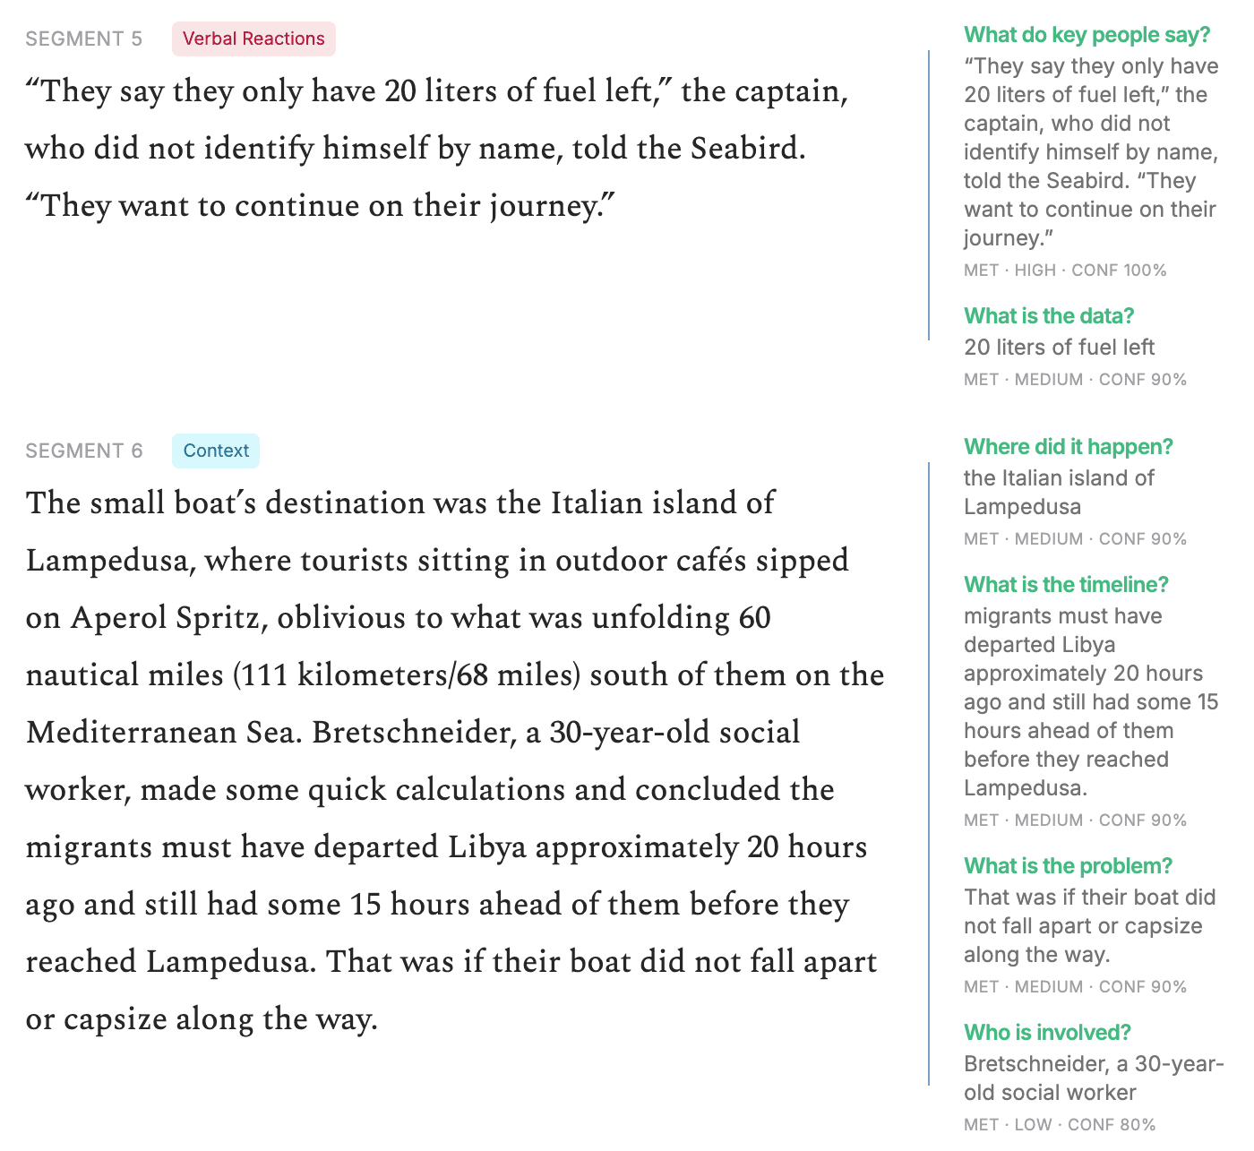Click the 'MET · LOW · CONF 80%' status line

pos(1060,1125)
